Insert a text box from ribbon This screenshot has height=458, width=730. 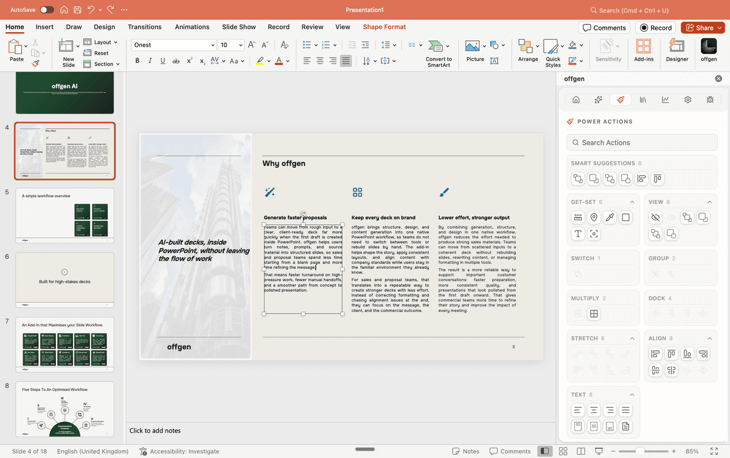tap(495, 61)
